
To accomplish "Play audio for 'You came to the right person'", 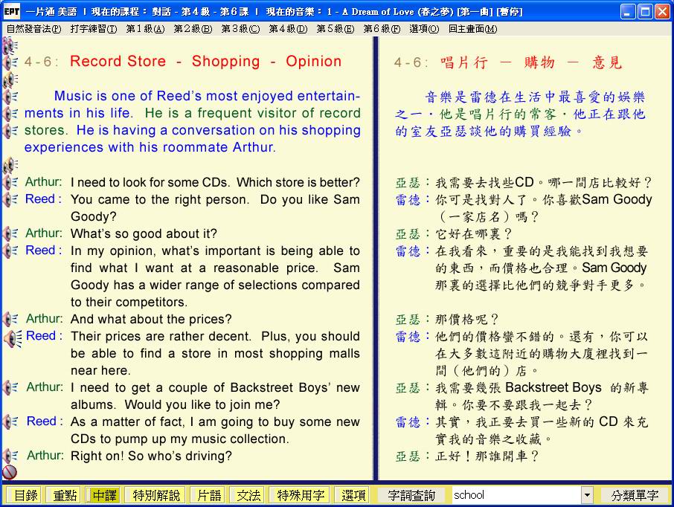I will tap(10, 199).
